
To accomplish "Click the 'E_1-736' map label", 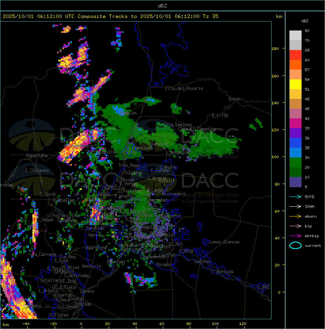I will [x=220, y=116].
